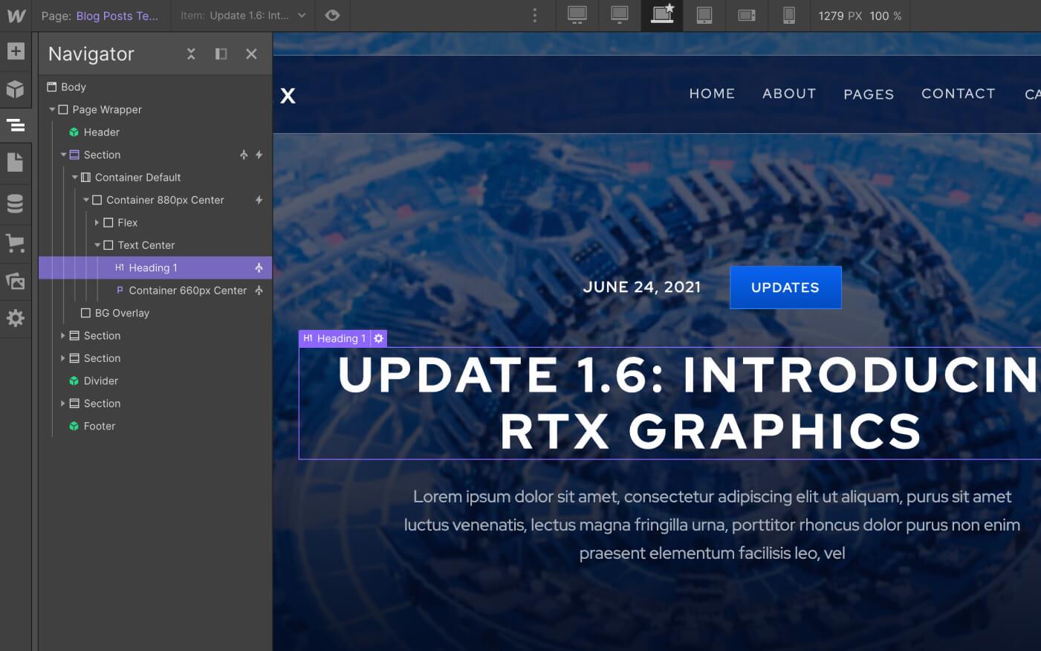Click the Blog Posts Template page name
Viewport: 1041px width, 651px height.
coord(117,16)
